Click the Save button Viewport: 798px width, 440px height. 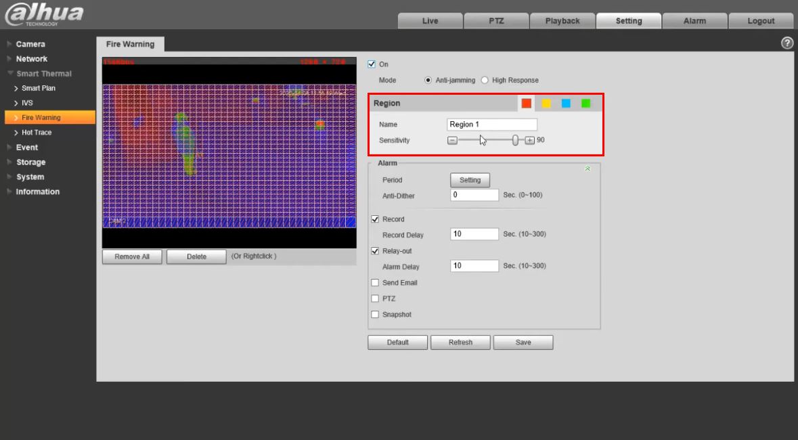[x=523, y=343]
